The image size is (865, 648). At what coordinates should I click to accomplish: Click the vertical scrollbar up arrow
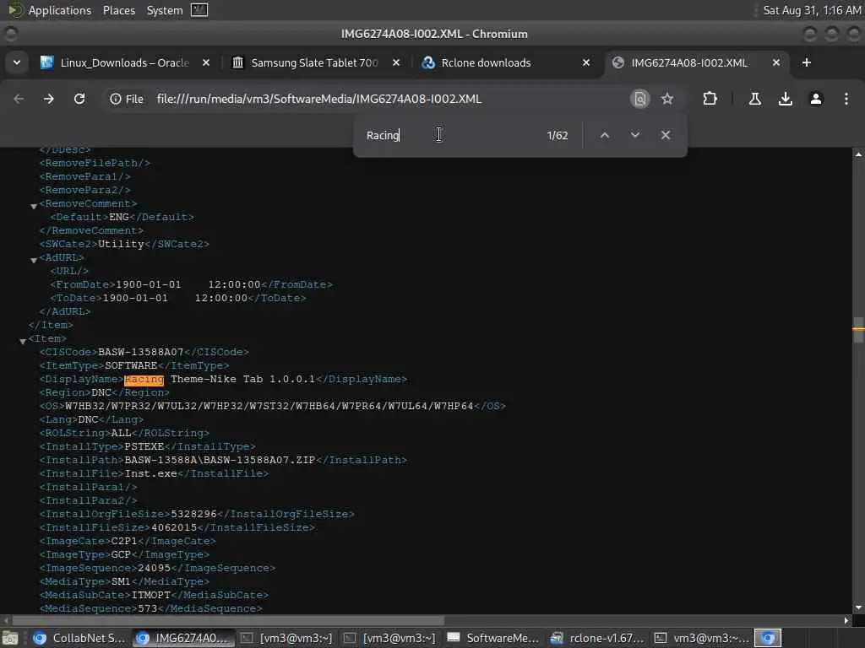point(858,155)
